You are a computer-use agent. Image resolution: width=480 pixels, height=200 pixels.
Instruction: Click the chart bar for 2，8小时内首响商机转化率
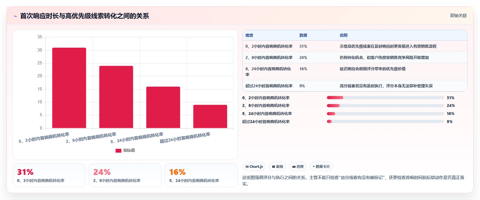coord(116,97)
